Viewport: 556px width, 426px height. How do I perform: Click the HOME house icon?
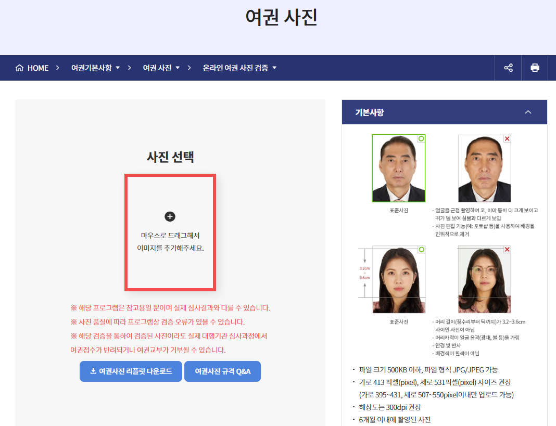(x=19, y=68)
